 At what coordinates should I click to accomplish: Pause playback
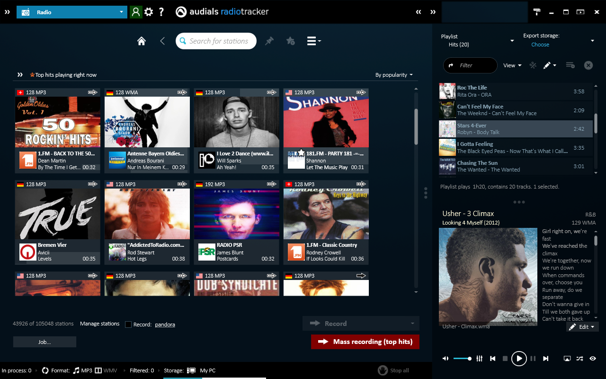533,359
